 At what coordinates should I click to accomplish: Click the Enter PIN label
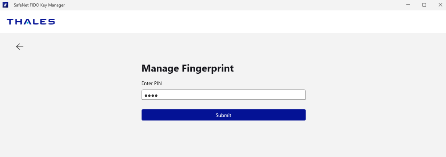[x=151, y=83]
